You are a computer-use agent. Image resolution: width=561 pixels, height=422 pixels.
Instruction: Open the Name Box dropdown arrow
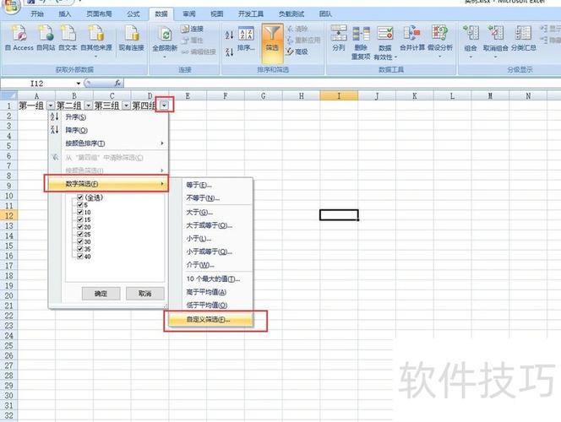click(x=79, y=84)
